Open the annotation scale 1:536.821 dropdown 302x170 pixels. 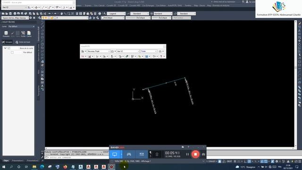(x=212, y=161)
